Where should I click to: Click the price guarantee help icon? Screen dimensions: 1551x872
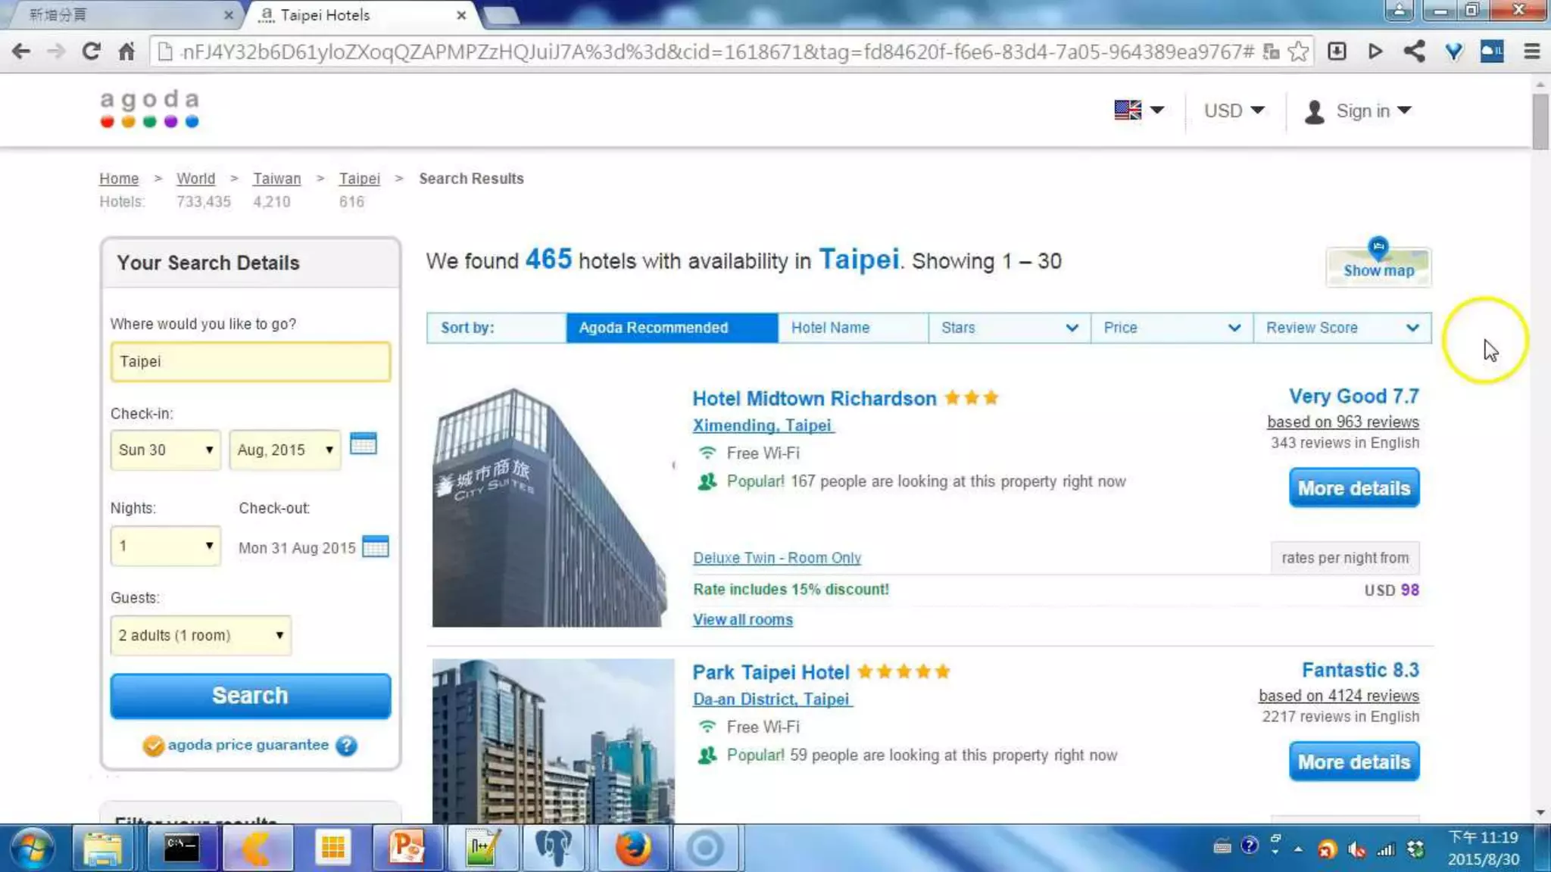tap(347, 746)
